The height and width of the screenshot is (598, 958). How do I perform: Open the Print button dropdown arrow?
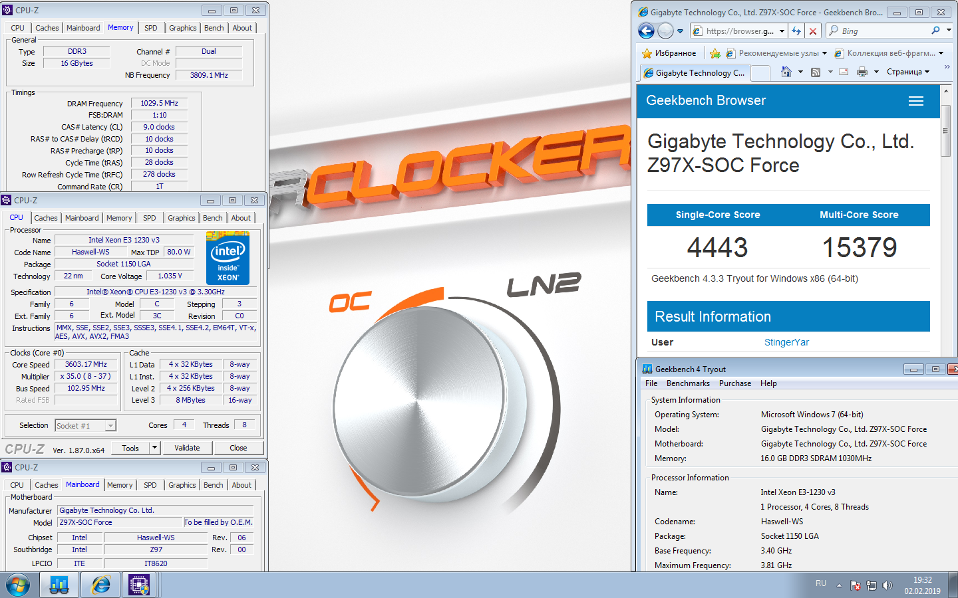coord(876,72)
